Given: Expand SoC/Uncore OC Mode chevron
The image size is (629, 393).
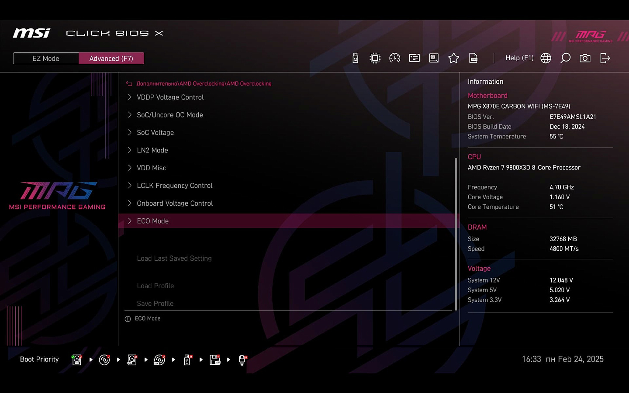Looking at the screenshot, I should point(130,115).
